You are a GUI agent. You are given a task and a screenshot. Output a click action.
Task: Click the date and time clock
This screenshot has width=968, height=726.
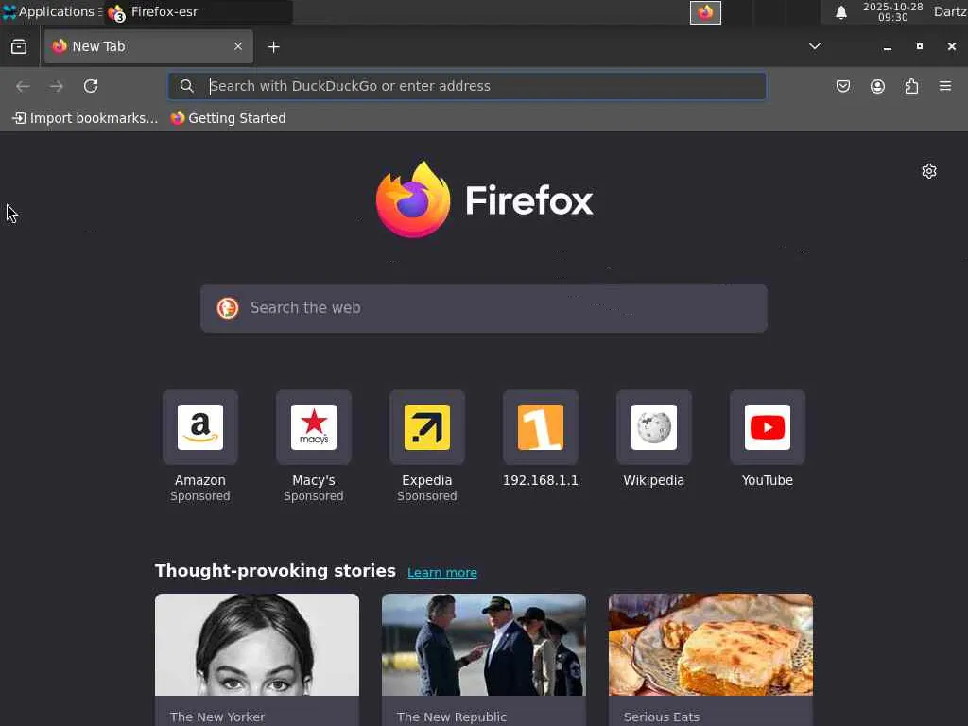pyautogui.click(x=892, y=11)
